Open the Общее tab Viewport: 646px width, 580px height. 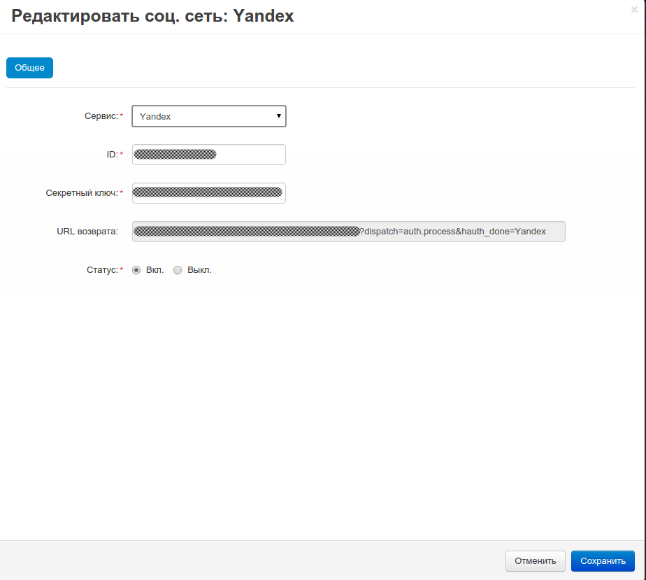29,68
